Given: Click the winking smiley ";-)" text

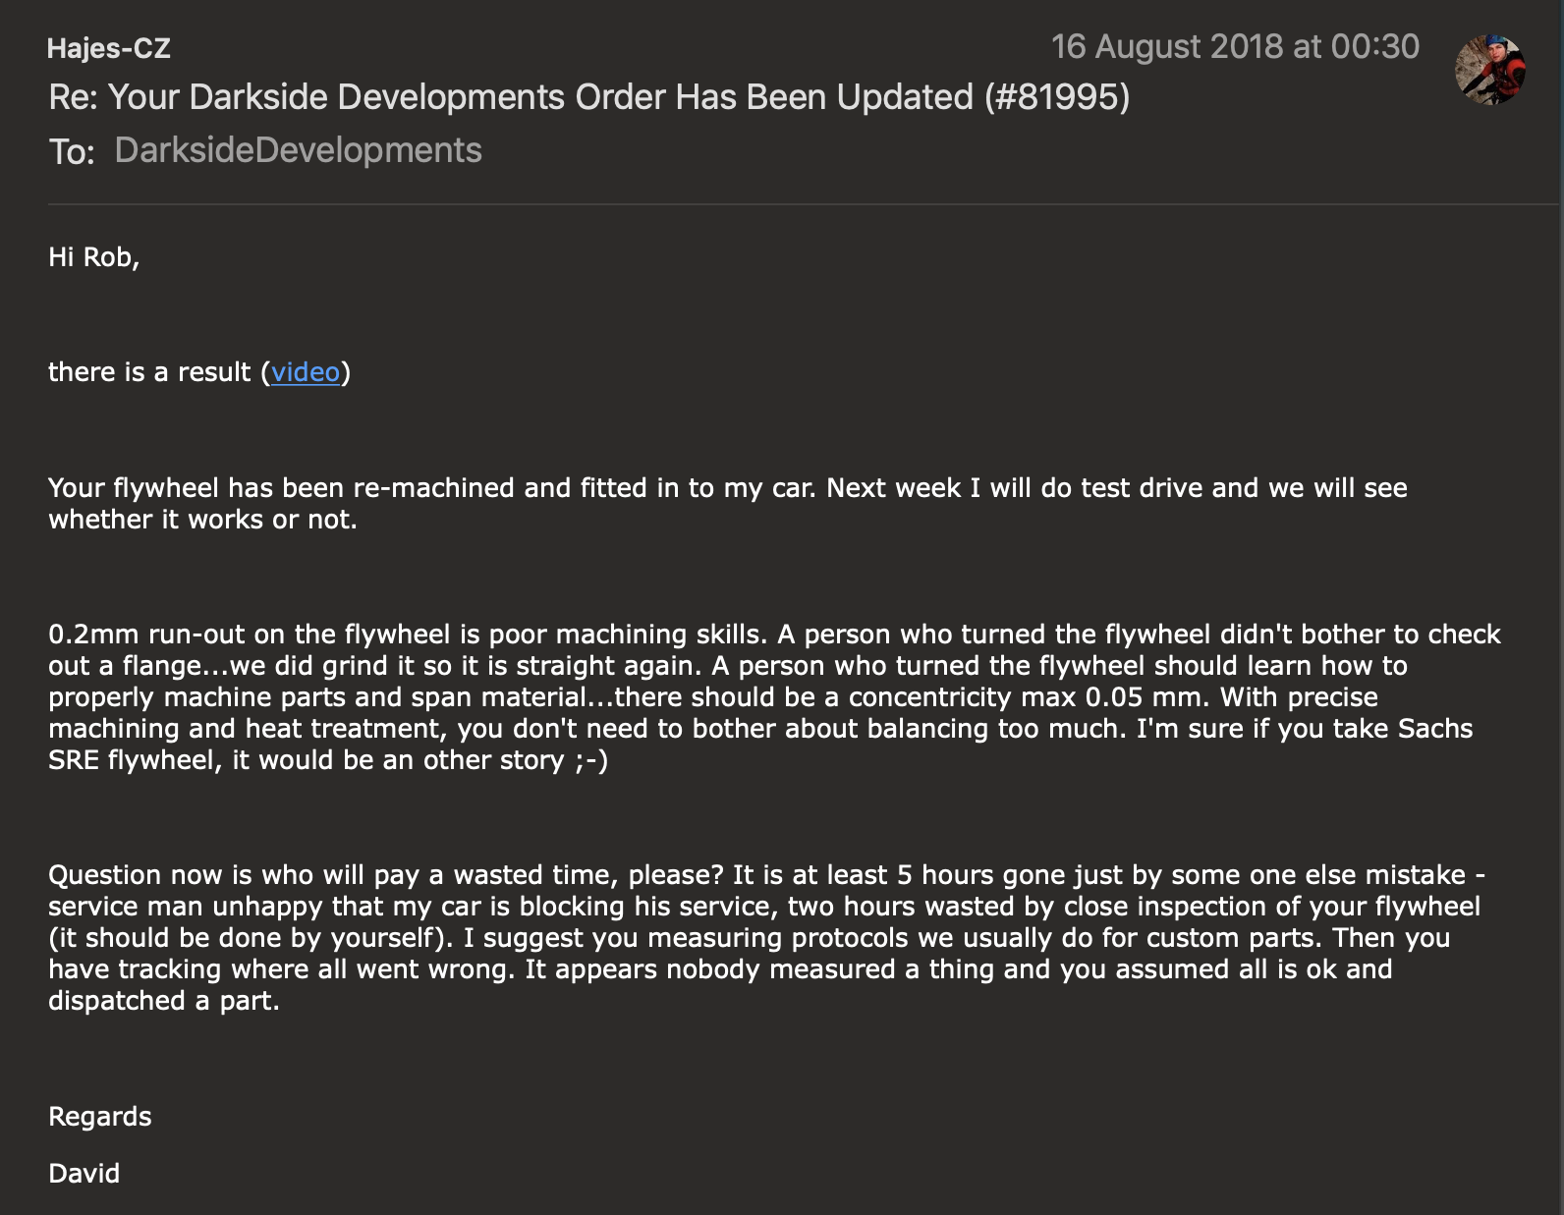Looking at the screenshot, I should pyautogui.click(x=592, y=760).
